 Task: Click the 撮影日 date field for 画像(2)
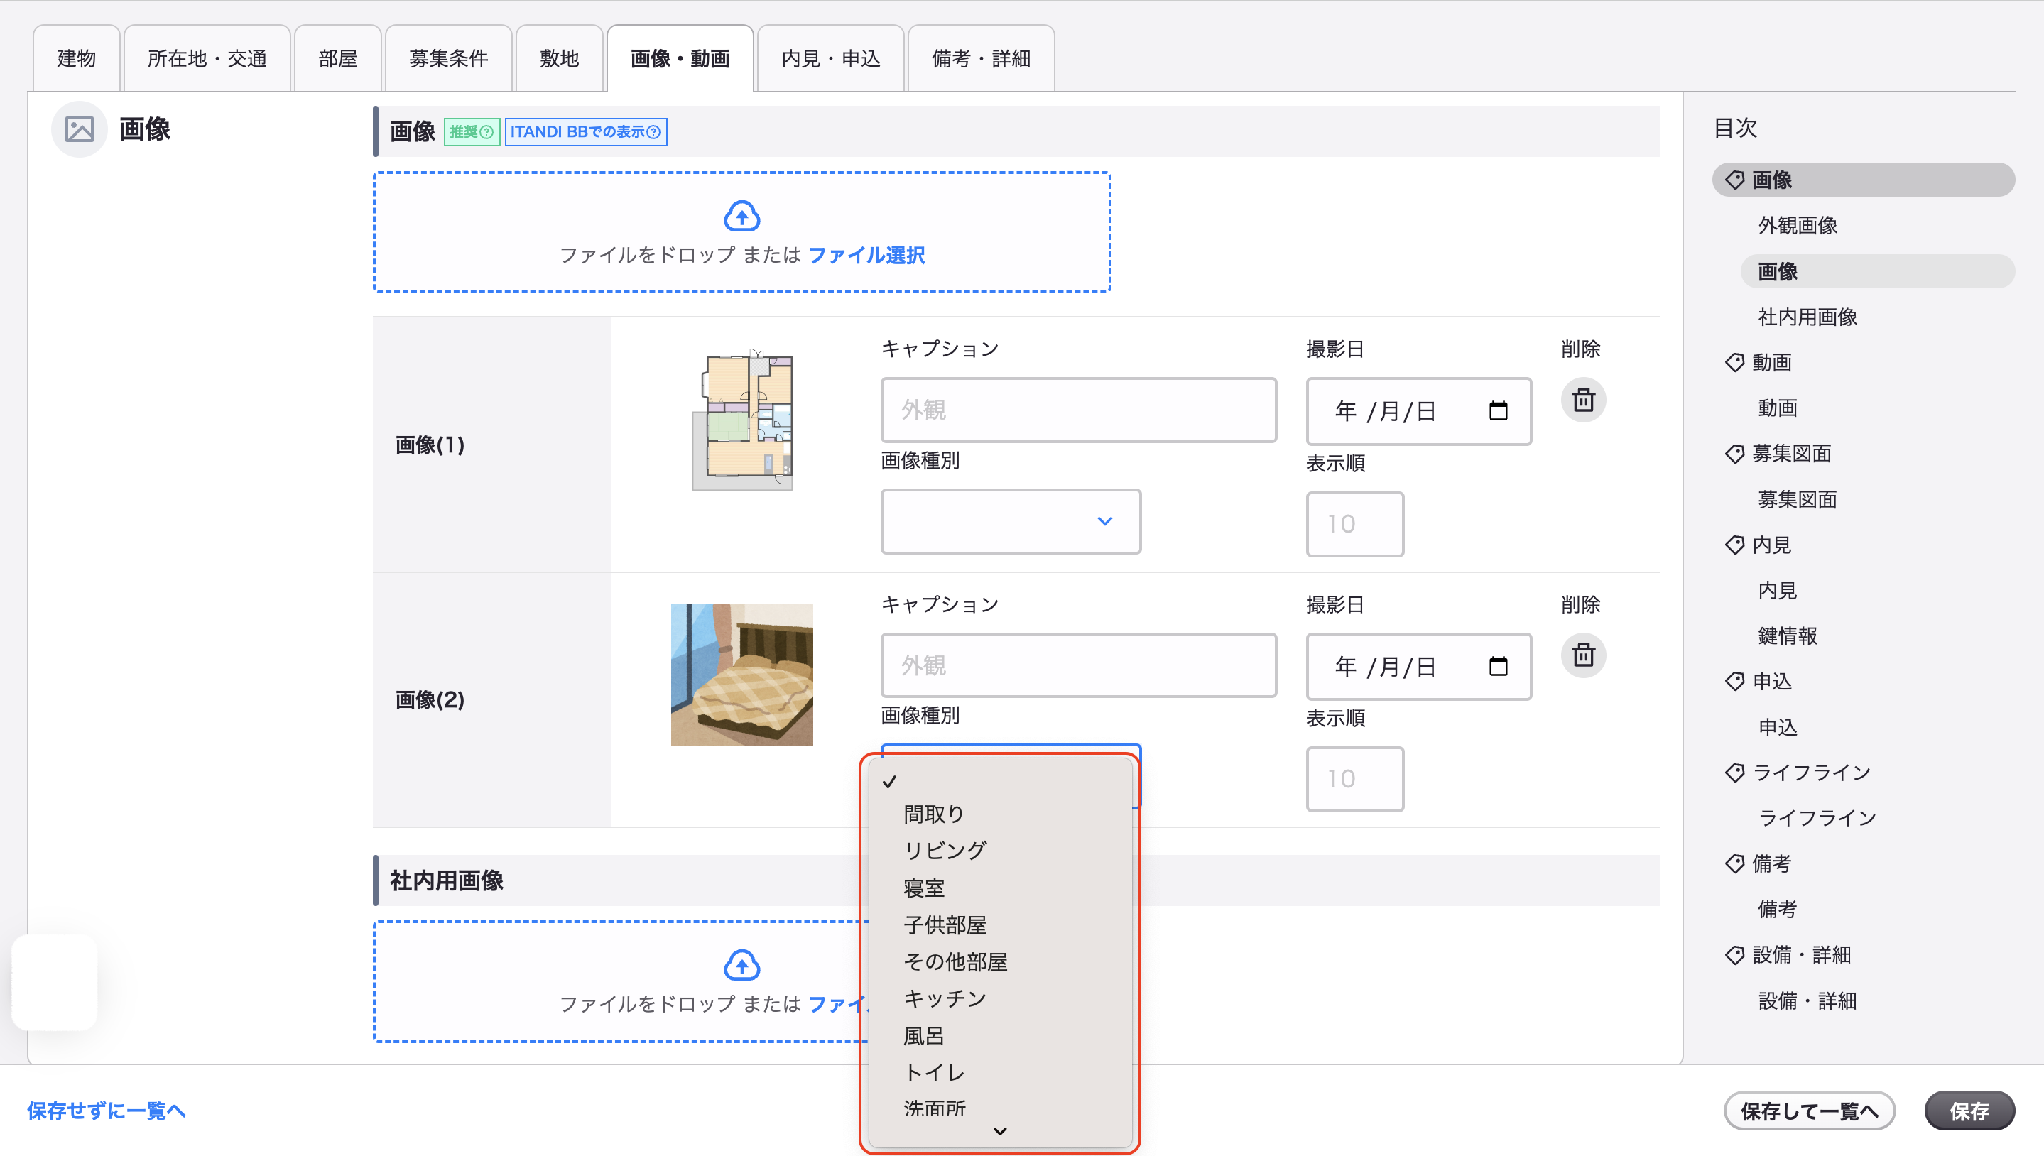click(1418, 666)
